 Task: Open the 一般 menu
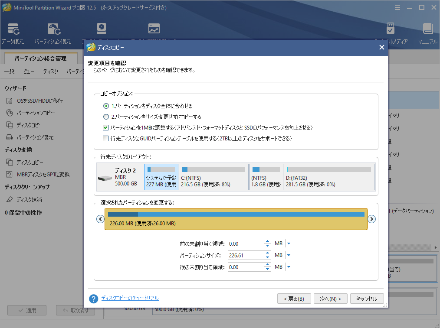click(x=10, y=71)
